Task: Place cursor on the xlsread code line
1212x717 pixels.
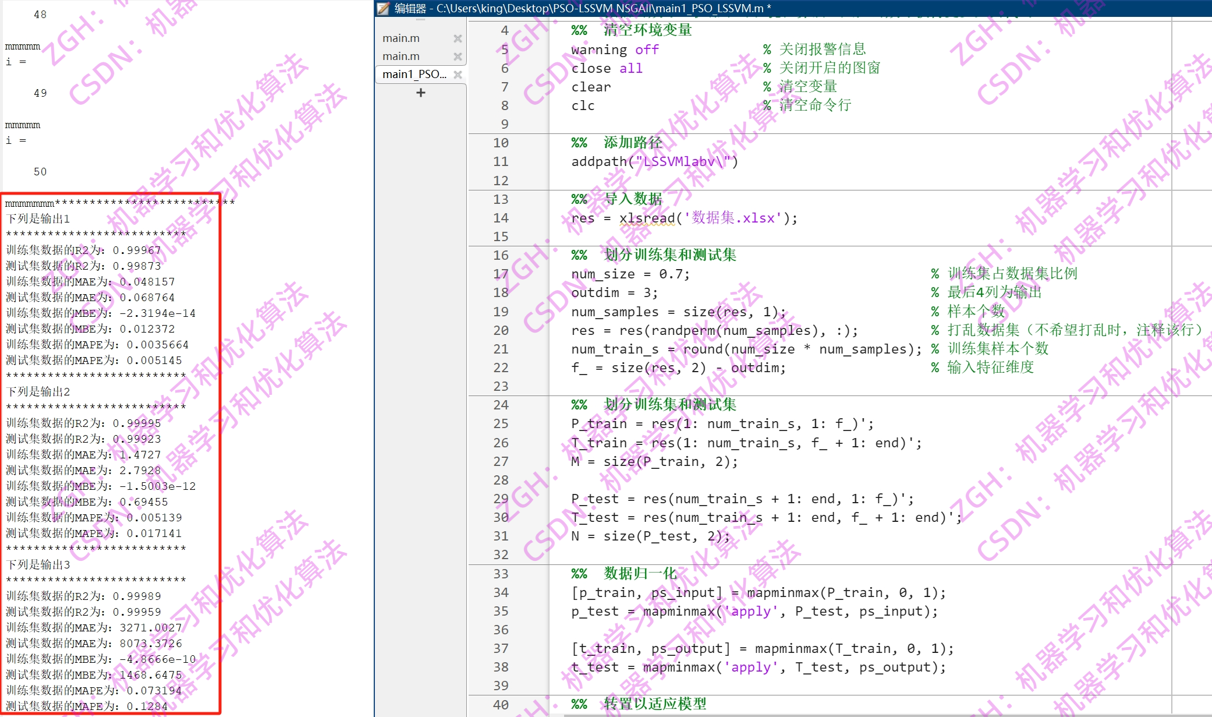Action: (x=646, y=218)
